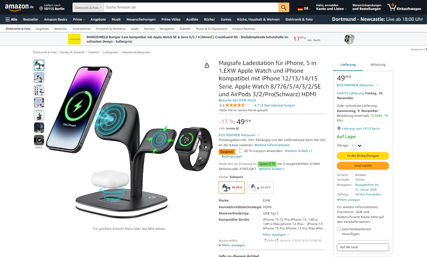Viewport: 427px width, 257px height.
Task: Expand Mehr anzeigen under compatible devices
Action: (x=276, y=235)
